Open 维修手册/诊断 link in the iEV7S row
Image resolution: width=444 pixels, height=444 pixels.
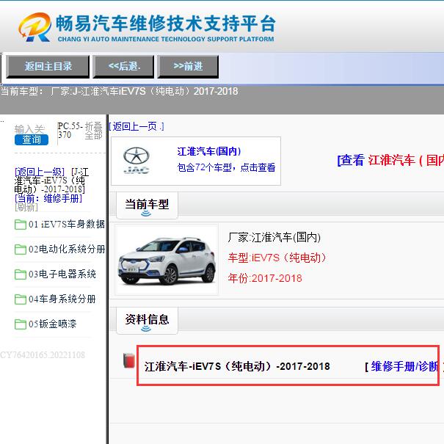405,366
